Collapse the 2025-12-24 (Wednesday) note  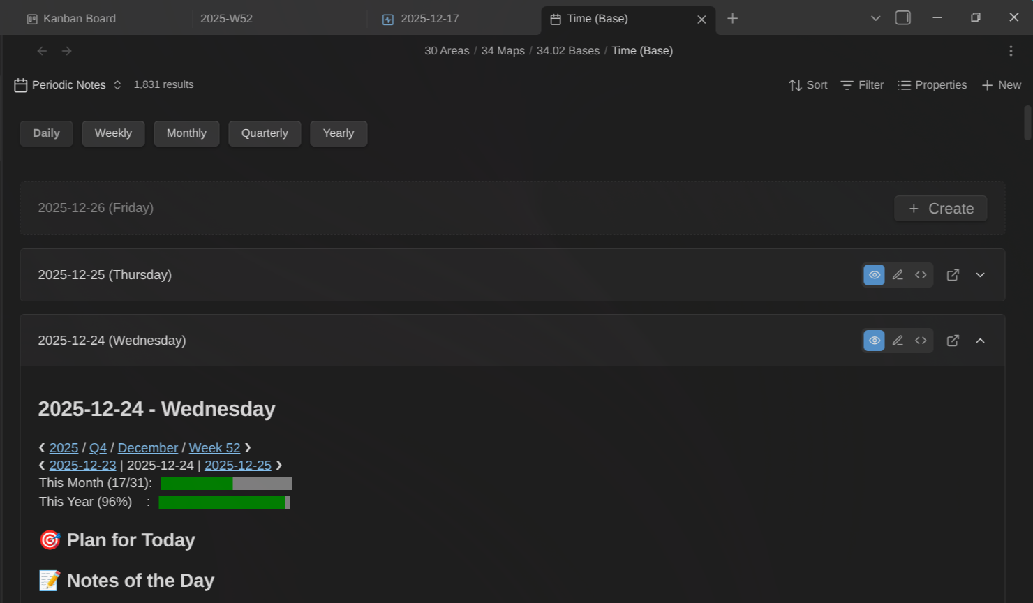(980, 341)
